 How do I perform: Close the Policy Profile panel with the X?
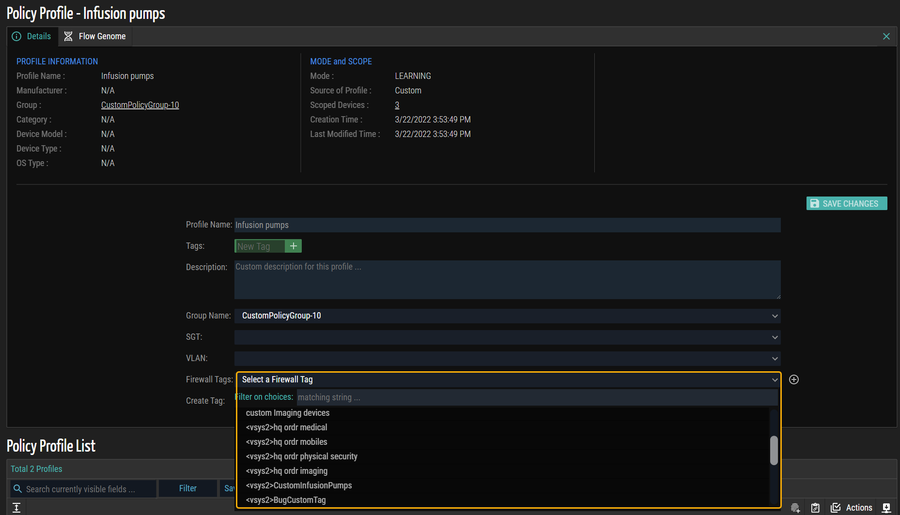click(886, 36)
